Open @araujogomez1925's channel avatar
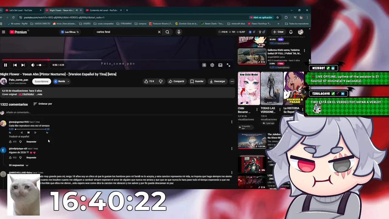The width and height of the screenshot is (389, 219). [x=3, y=123]
